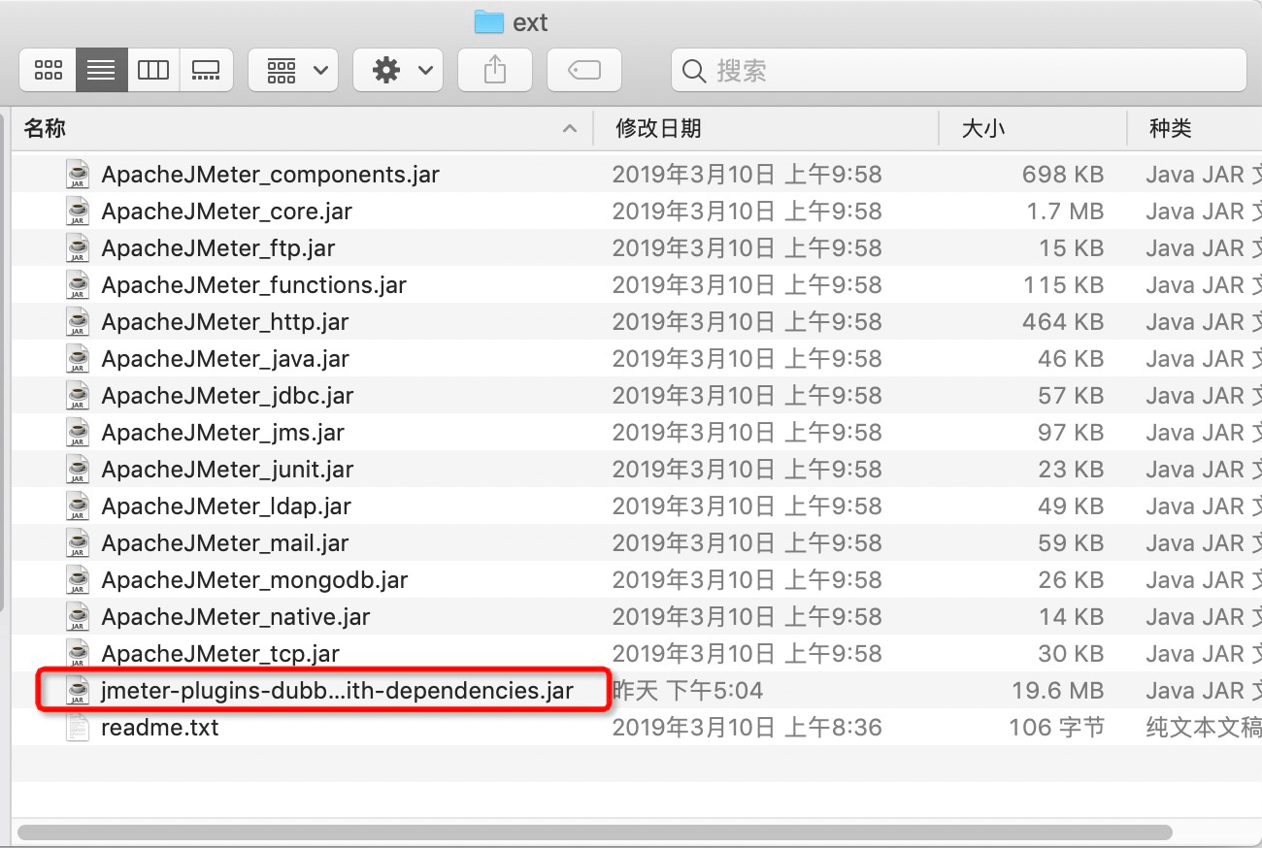Switch to column view mode
Viewport: 1262px width, 848px height.
[x=153, y=70]
